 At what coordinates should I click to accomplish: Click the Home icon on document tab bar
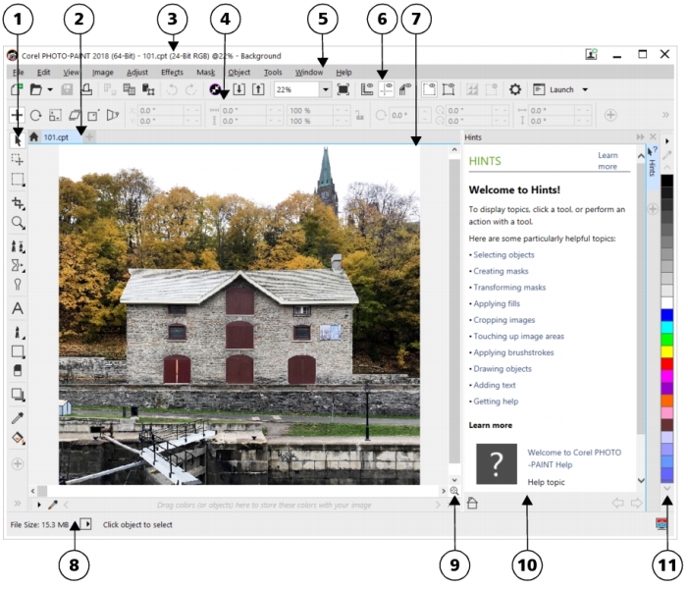(x=33, y=137)
